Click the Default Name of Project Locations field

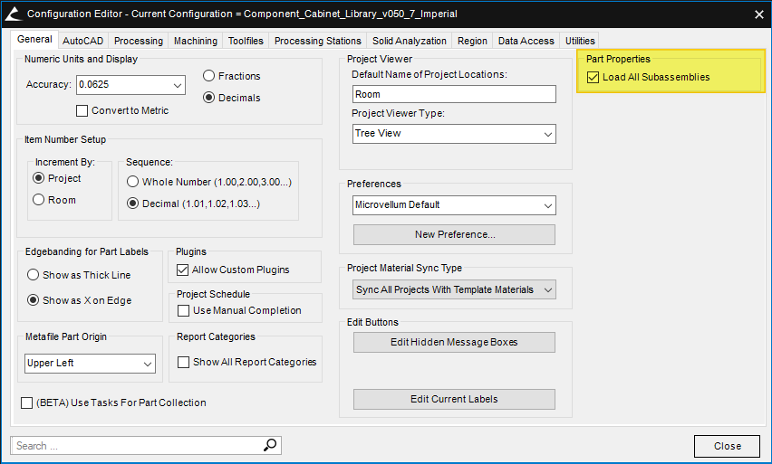click(x=454, y=94)
